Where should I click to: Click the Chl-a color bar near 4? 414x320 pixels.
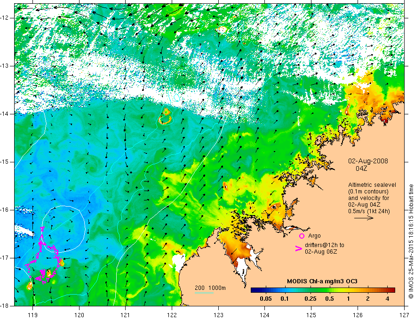[x=387, y=290]
